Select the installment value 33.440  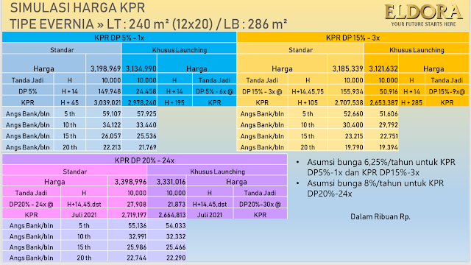pos(146,124)
